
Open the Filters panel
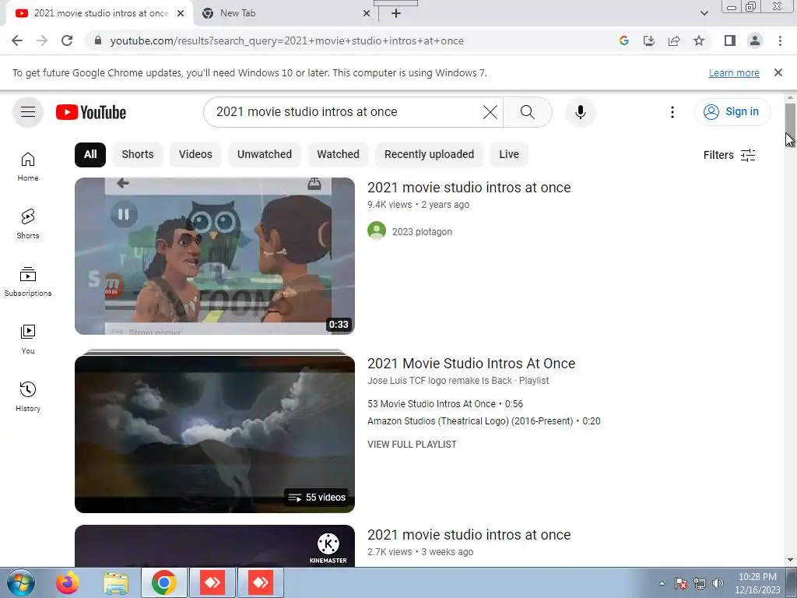(729, 155)
